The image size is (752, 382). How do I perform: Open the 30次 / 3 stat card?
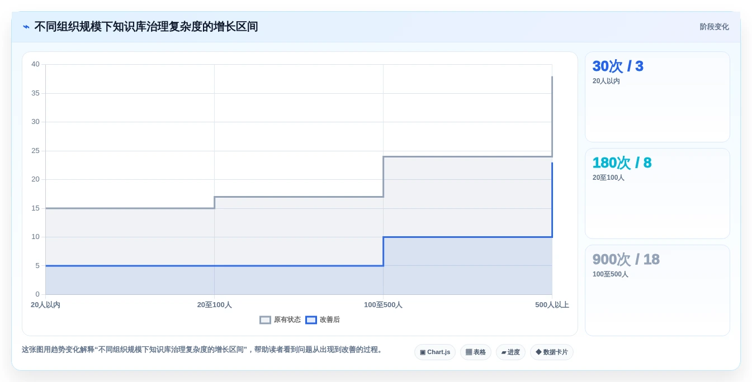pyautogui.click(x=658, y=97)
